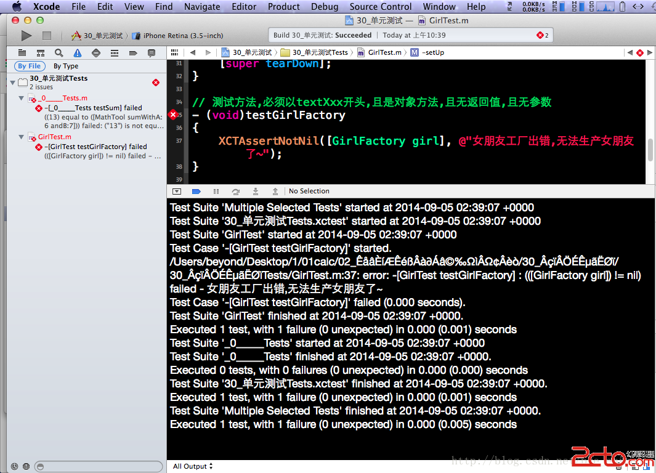Image resolution: width=656 pixels, height=473 pixels.
Task: Open the Project navigator folder icon
Action: [22, 53]
